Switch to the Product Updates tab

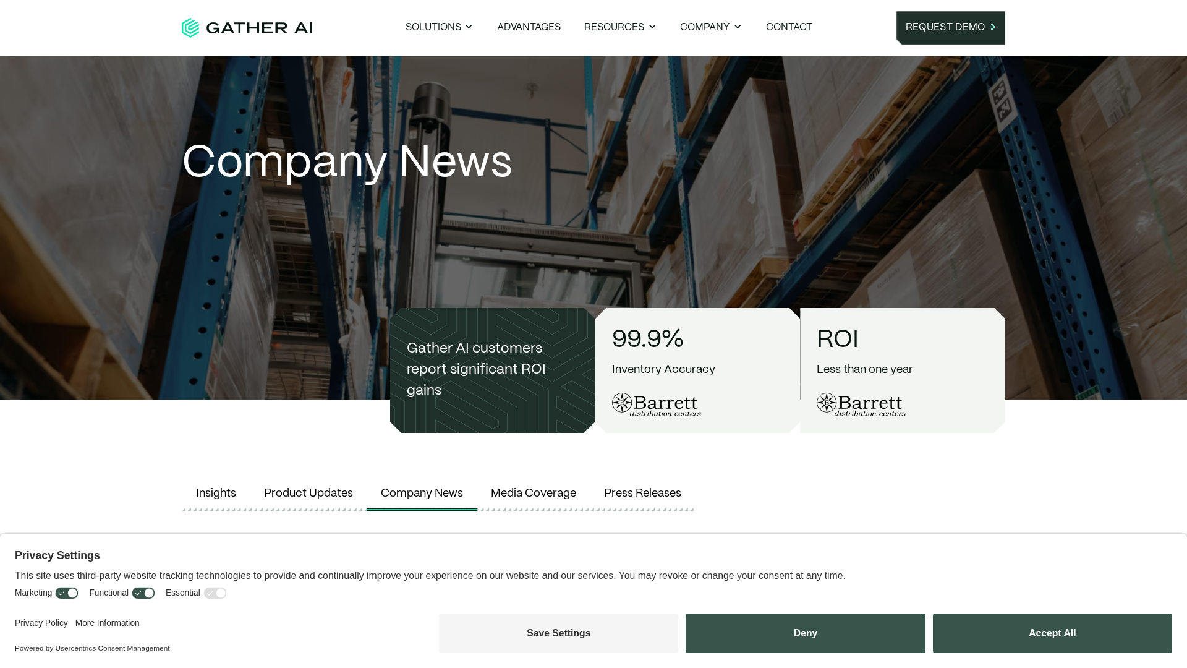pyautogui.click(x=308, y=494)
